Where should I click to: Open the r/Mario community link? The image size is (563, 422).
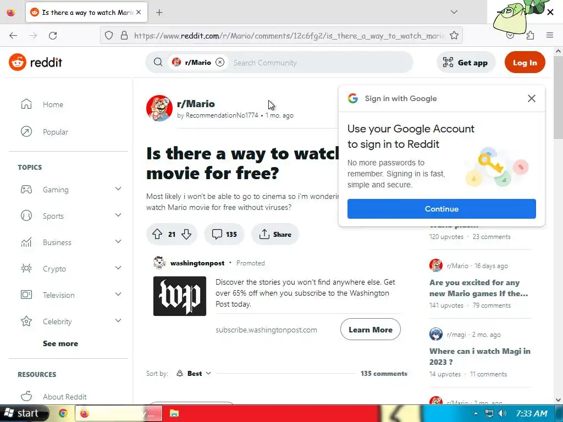[196, 104]
